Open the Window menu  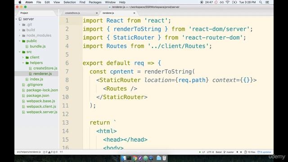(x=110, y=2)
